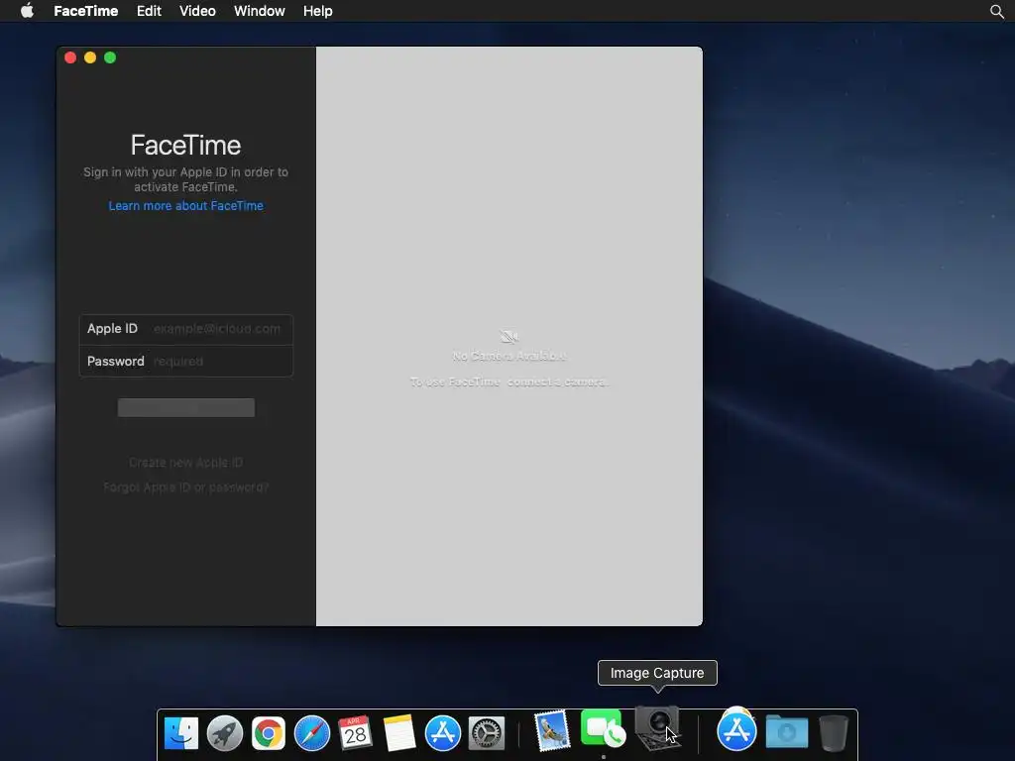
Task: Open the Help menu
Action: pyautogui.click(x=318, y=11)
